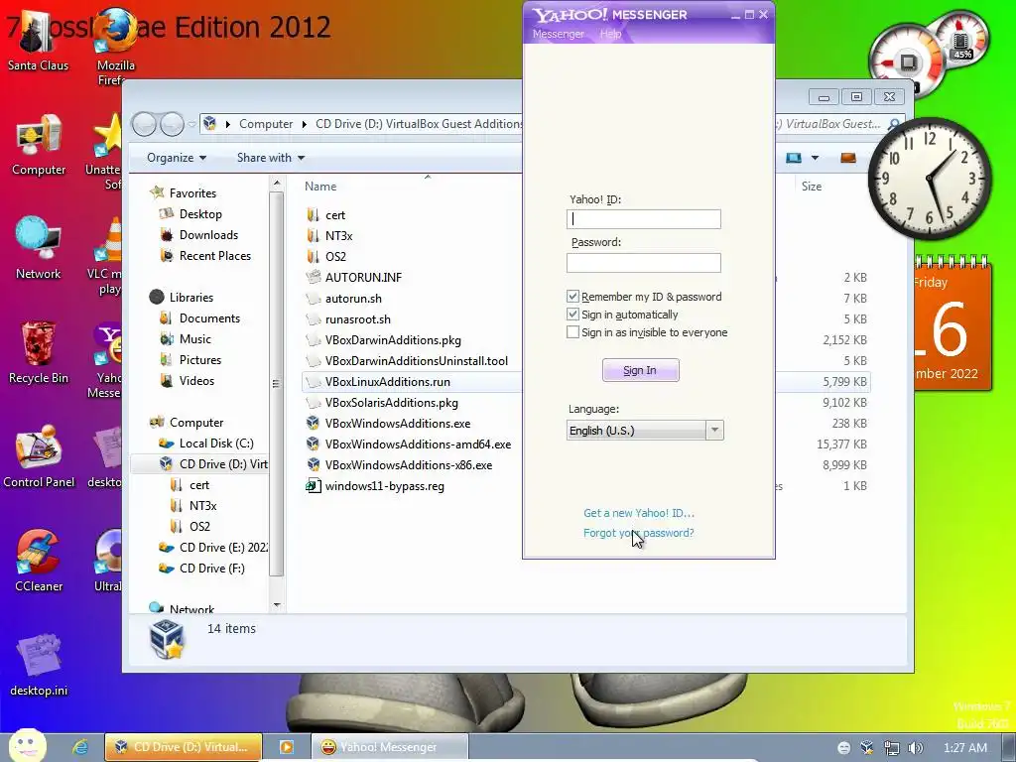
Task: Switch to CD Drive (D:) taskbar button
Action: point(184,747)
